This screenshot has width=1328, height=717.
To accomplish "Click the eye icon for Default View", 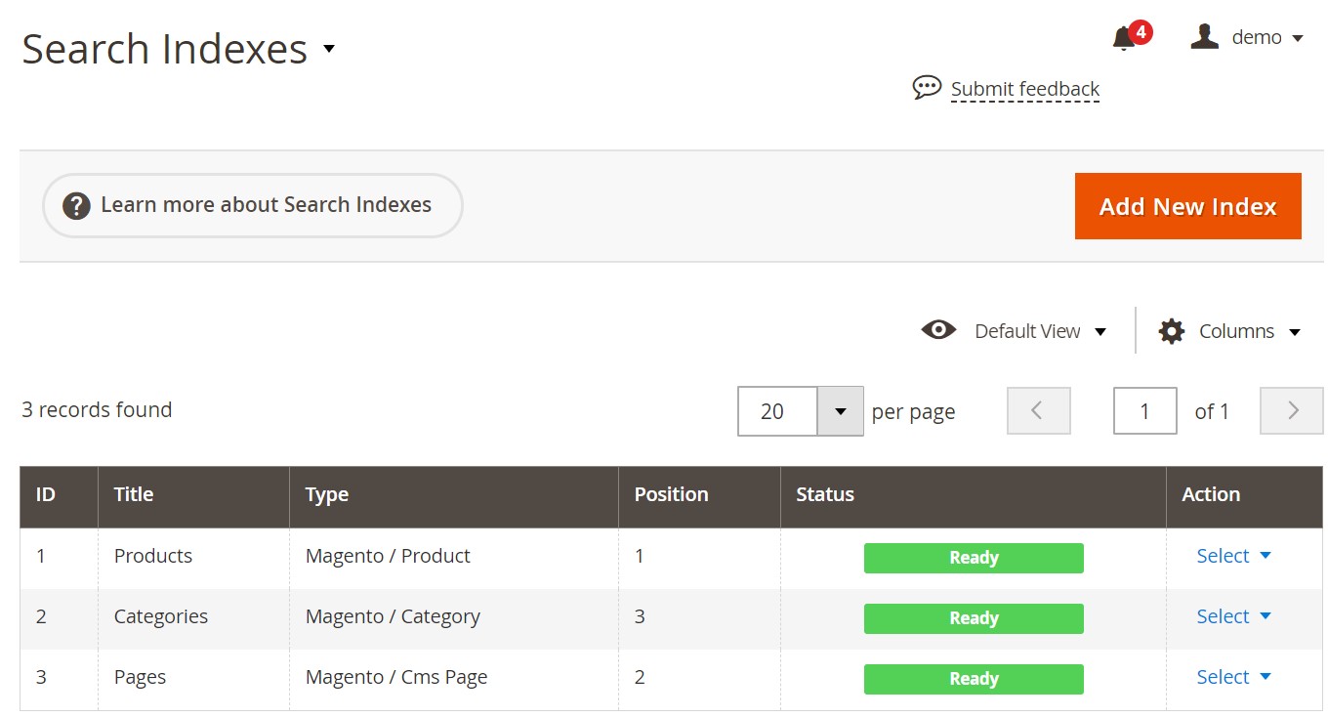I will pos(938,330).
